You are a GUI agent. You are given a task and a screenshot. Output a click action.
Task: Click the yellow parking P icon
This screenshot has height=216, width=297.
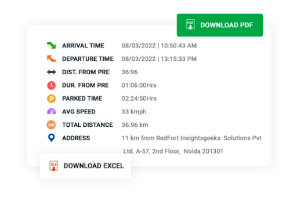[x=52, y=98]
